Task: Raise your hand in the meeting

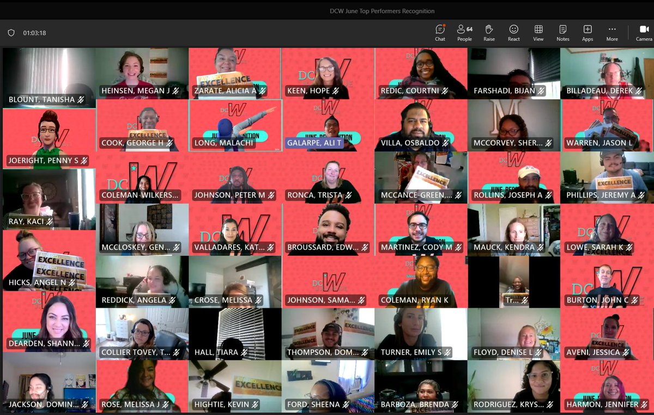Action: (x=489, y=33)
